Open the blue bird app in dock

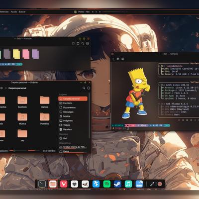96,184
